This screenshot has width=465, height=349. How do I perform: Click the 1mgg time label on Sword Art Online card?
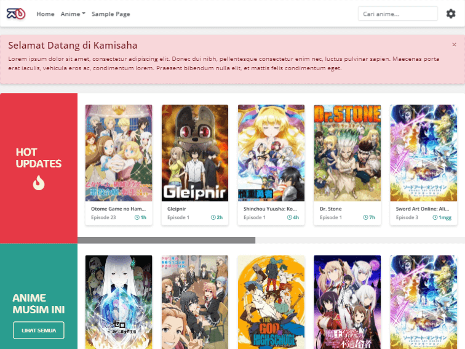click(445, 217)
